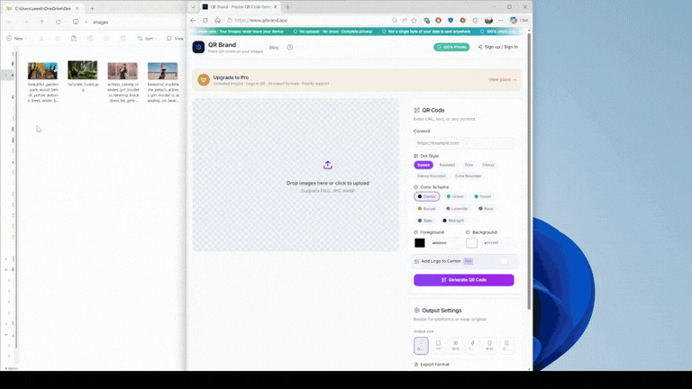The width and height of the screenshot is (692, 389).
Task: Open the Sort dropdown in File Explorer
Action: point(147,39)
